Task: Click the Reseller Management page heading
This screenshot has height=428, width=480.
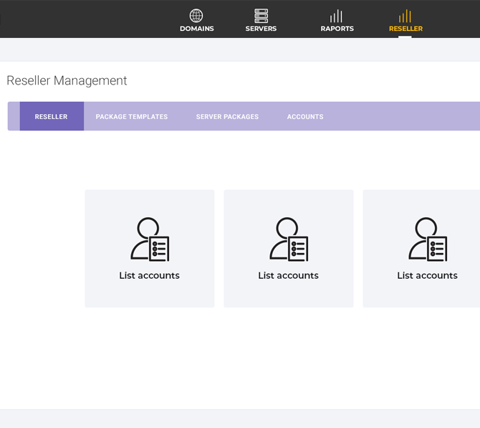Action: 67,81
